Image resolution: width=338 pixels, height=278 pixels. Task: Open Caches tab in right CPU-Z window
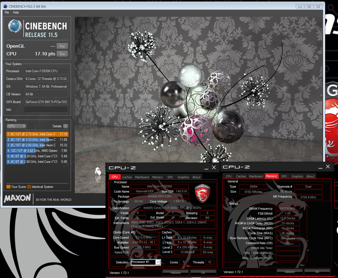241,176
